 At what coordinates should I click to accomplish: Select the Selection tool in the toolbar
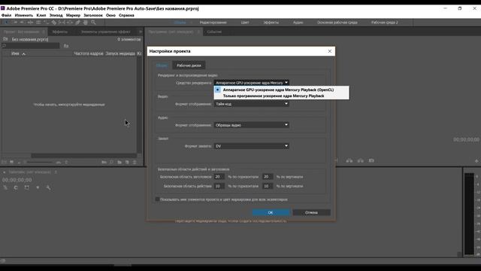[6, 23]
